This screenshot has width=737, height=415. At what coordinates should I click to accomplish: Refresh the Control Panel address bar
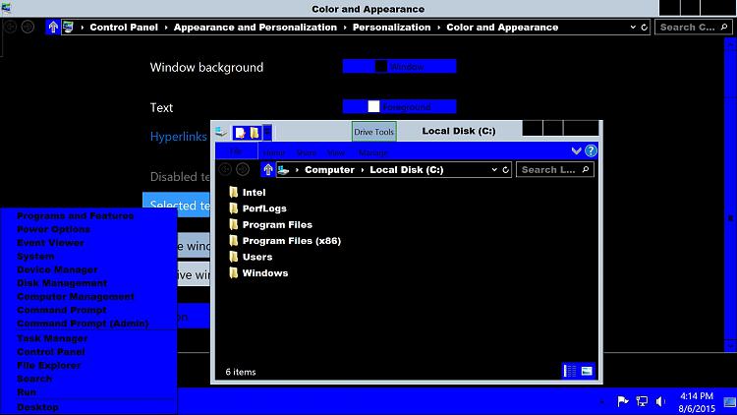coord(644,28)
